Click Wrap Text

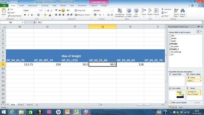pos(80,11)
